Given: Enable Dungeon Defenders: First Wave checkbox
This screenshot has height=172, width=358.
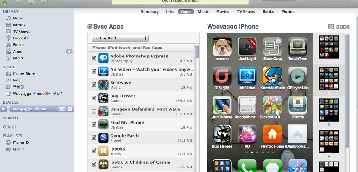Looking at the screenshot, I should [94, 111].
